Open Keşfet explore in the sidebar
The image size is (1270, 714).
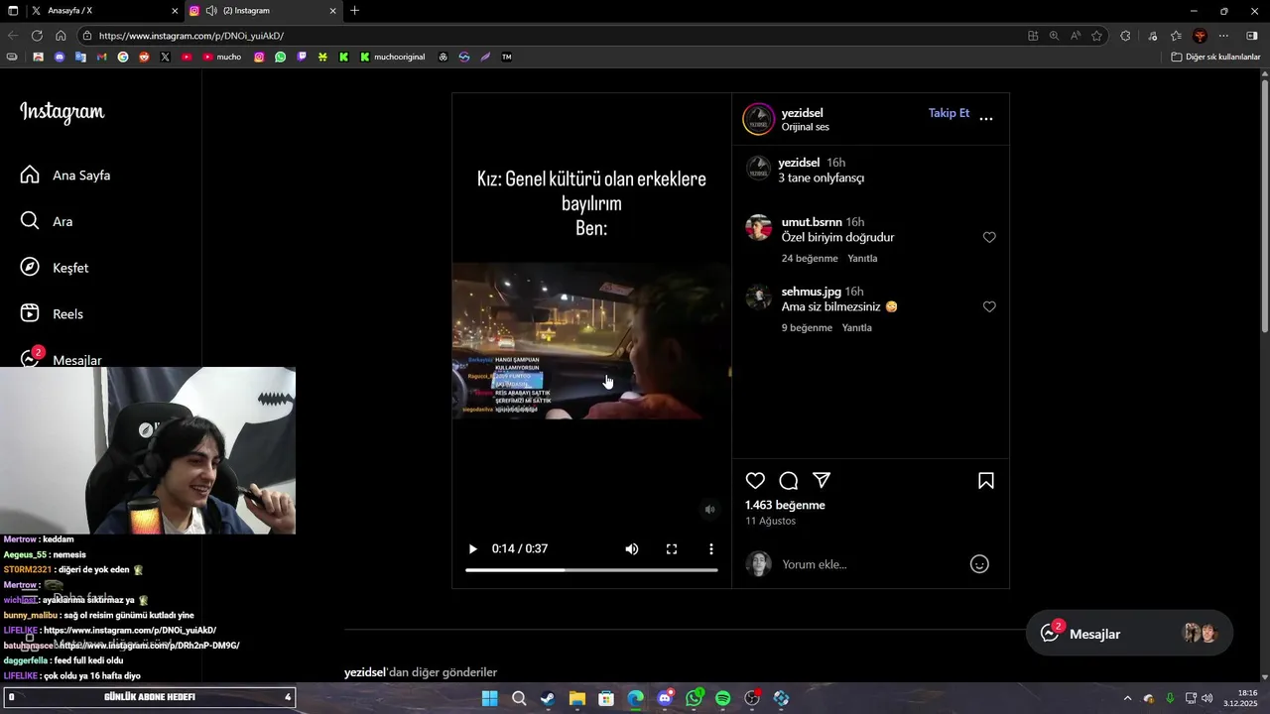tap(55, 268)
